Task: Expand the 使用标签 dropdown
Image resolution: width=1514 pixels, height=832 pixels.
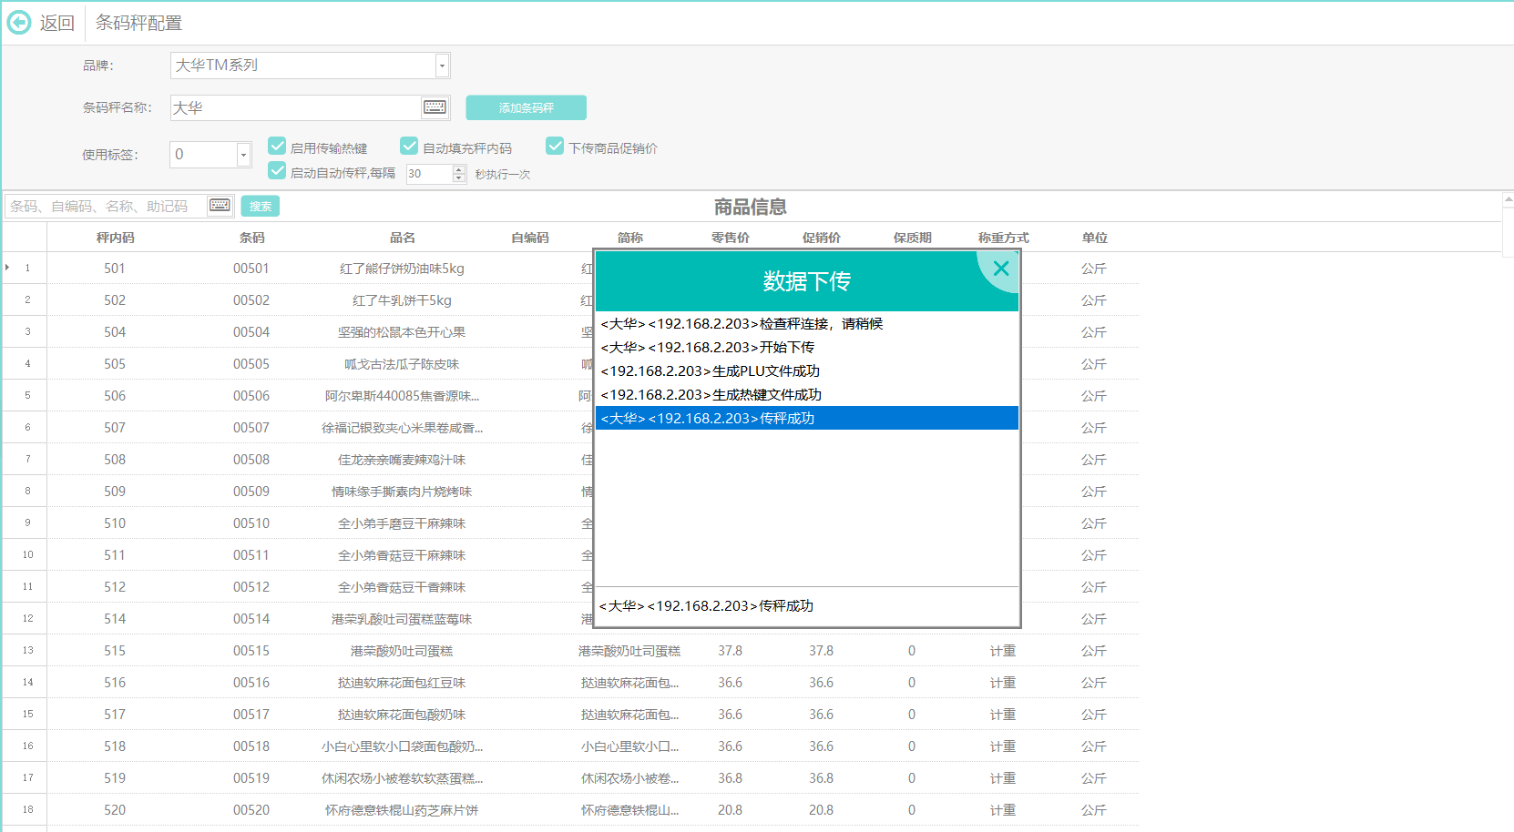Action: (x=243, y=155)
